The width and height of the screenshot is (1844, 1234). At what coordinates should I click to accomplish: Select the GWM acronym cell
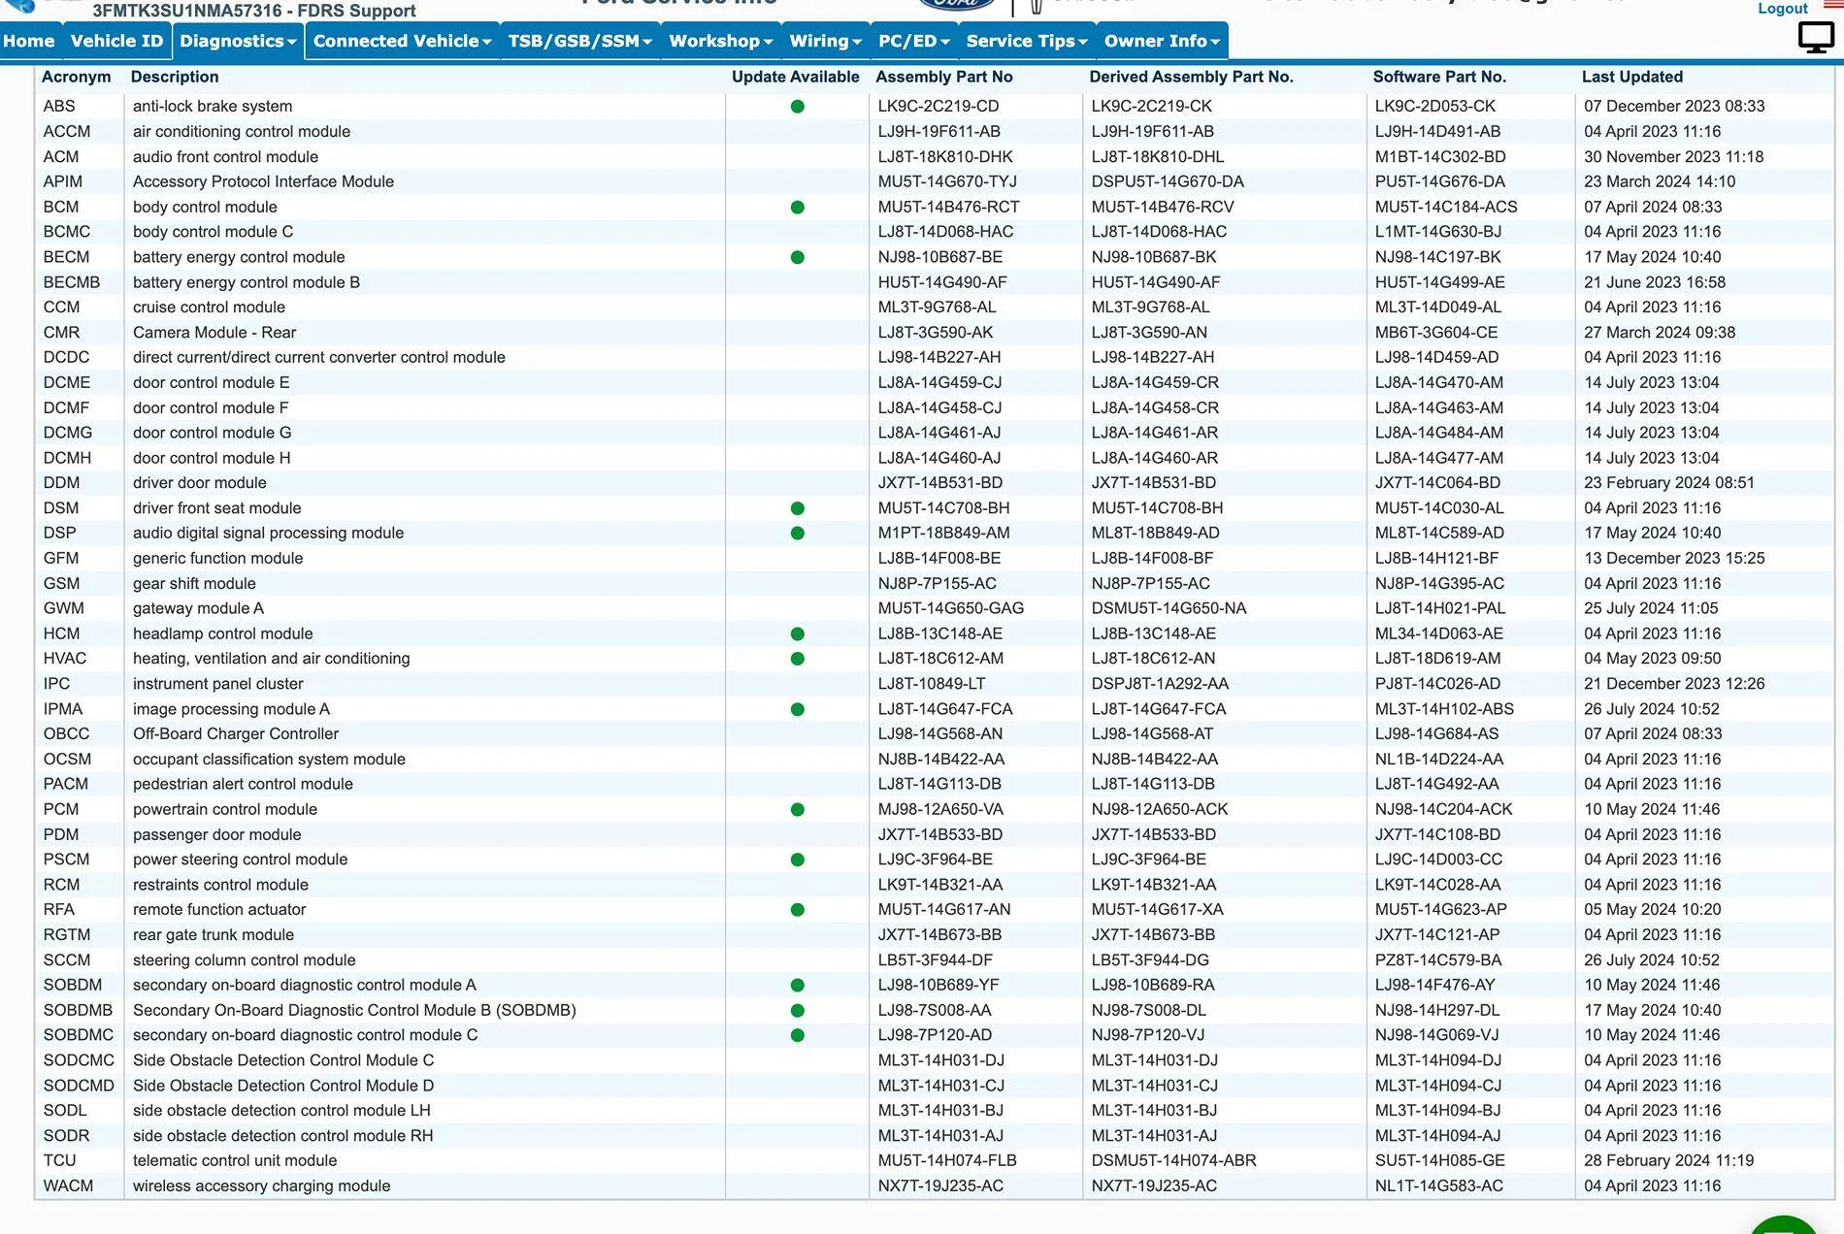(x=63, y=608)
